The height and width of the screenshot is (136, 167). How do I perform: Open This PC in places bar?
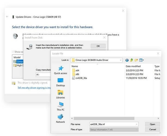[60, 107]
